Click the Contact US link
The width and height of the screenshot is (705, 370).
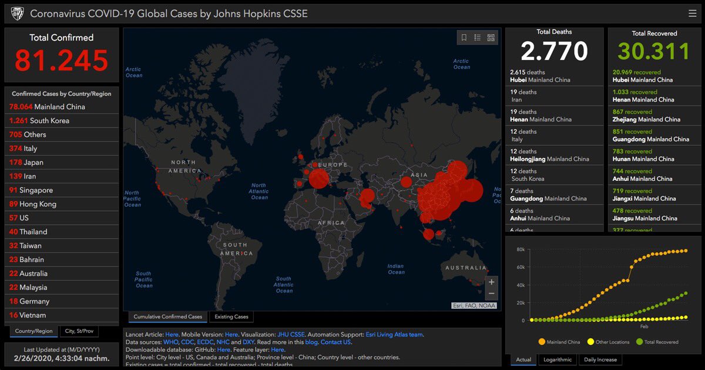coord(335,342)
